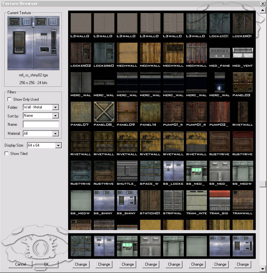Click the leftmost Change button

81,264
